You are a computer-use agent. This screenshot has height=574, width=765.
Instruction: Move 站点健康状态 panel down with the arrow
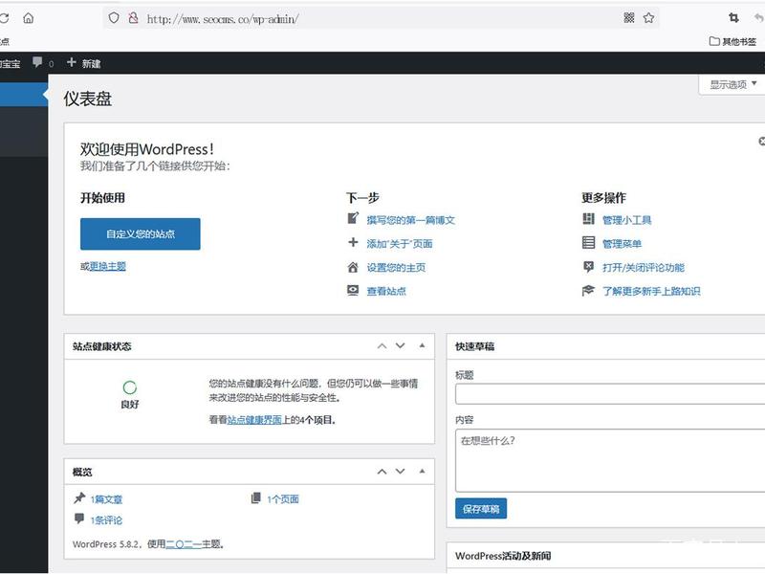coord(400,346)
